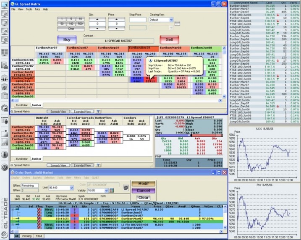Open the building table sidebar icon
The width and height of the screenshot is (301, 240).
pos(5,95)
